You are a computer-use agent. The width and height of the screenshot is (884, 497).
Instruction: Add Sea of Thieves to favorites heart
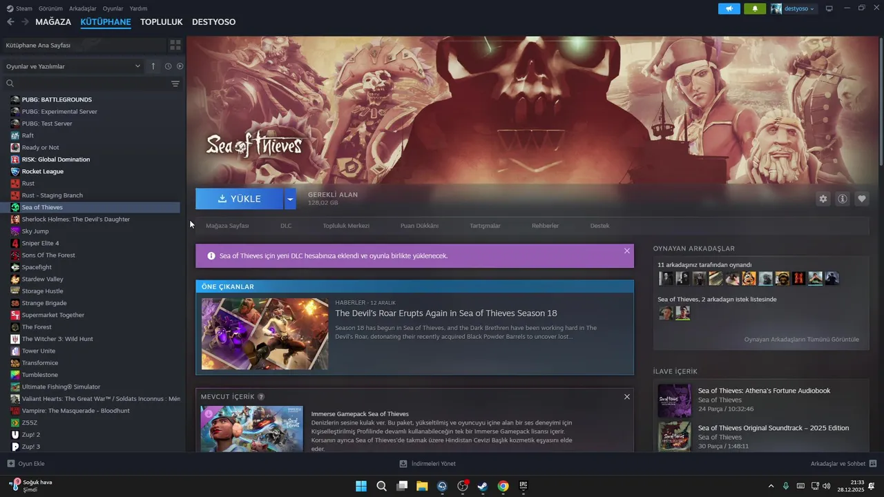862,199
